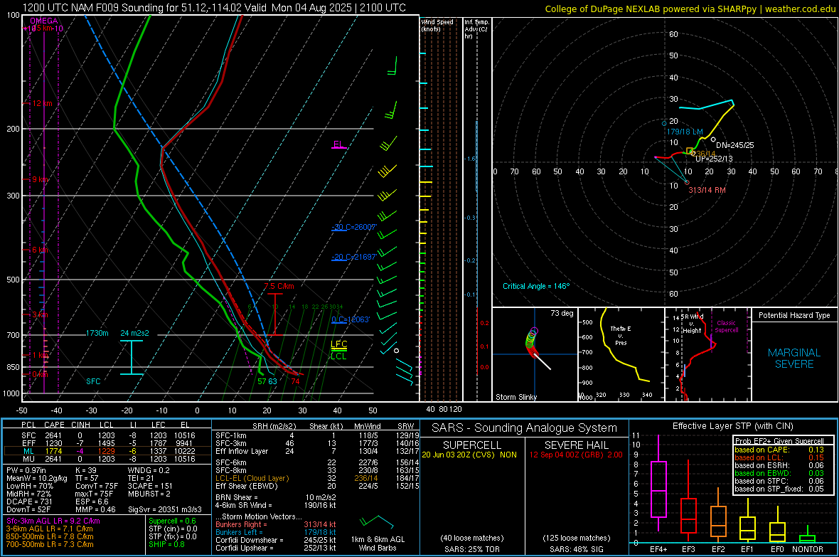Select "Prob EF2+ Given Supercell" legend header
The image size is (839, 557).
[x=779, y=441]
